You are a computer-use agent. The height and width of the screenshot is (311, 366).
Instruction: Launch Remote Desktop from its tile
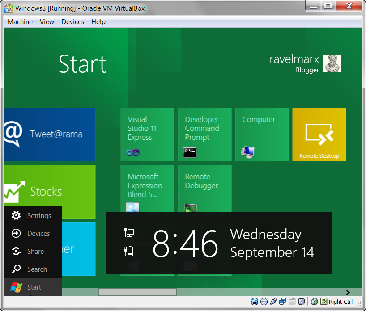(319, 134)
